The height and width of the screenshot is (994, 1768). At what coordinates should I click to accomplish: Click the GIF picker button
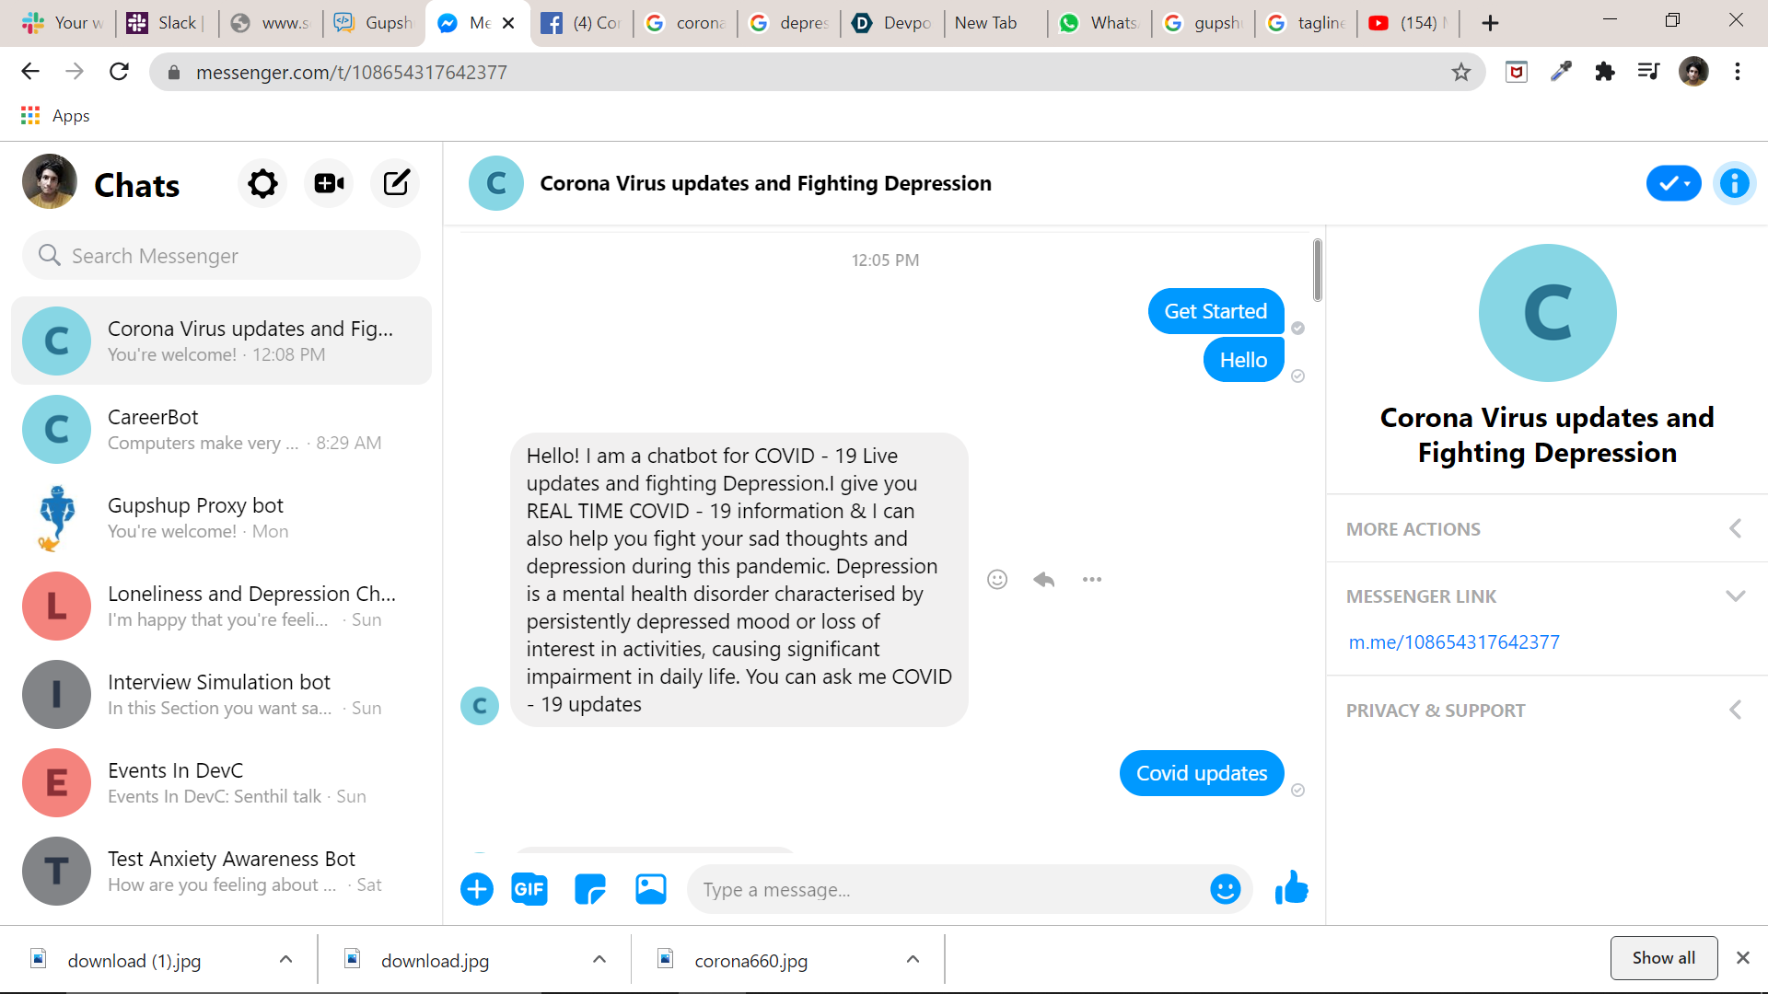[529, 889]
